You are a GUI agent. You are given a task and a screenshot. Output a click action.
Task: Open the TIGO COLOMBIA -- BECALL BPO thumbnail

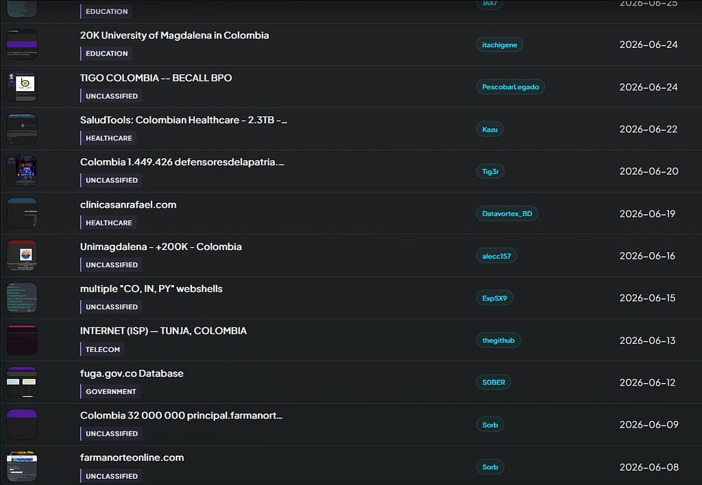tap(22, 87)
